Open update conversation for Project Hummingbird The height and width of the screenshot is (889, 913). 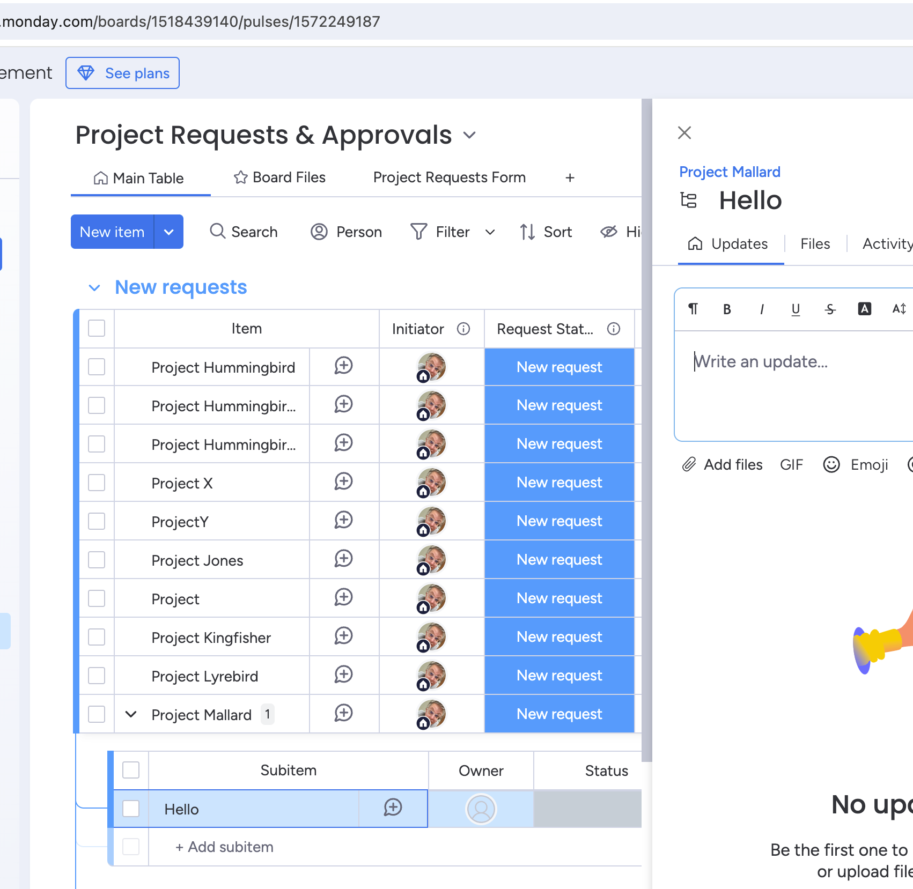pos(343,367)
